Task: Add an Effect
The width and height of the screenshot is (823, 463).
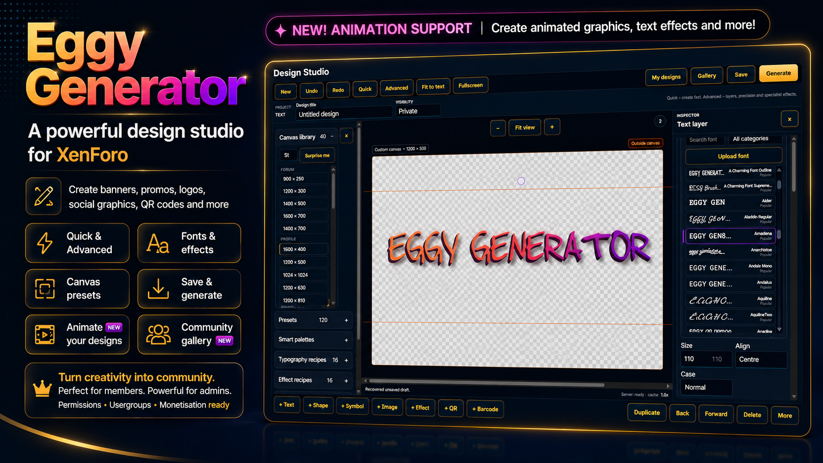Action: coord(420,408)
